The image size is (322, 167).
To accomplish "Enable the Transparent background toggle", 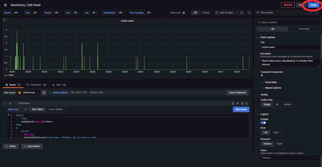I will [x=263, y=75].
